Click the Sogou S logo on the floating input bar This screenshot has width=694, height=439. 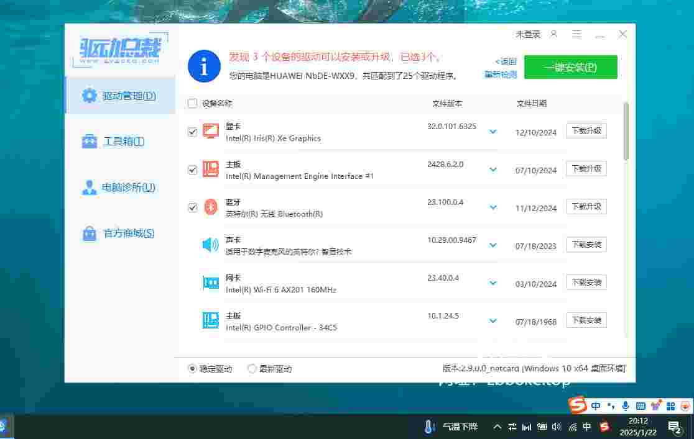(x=578, y=405)
